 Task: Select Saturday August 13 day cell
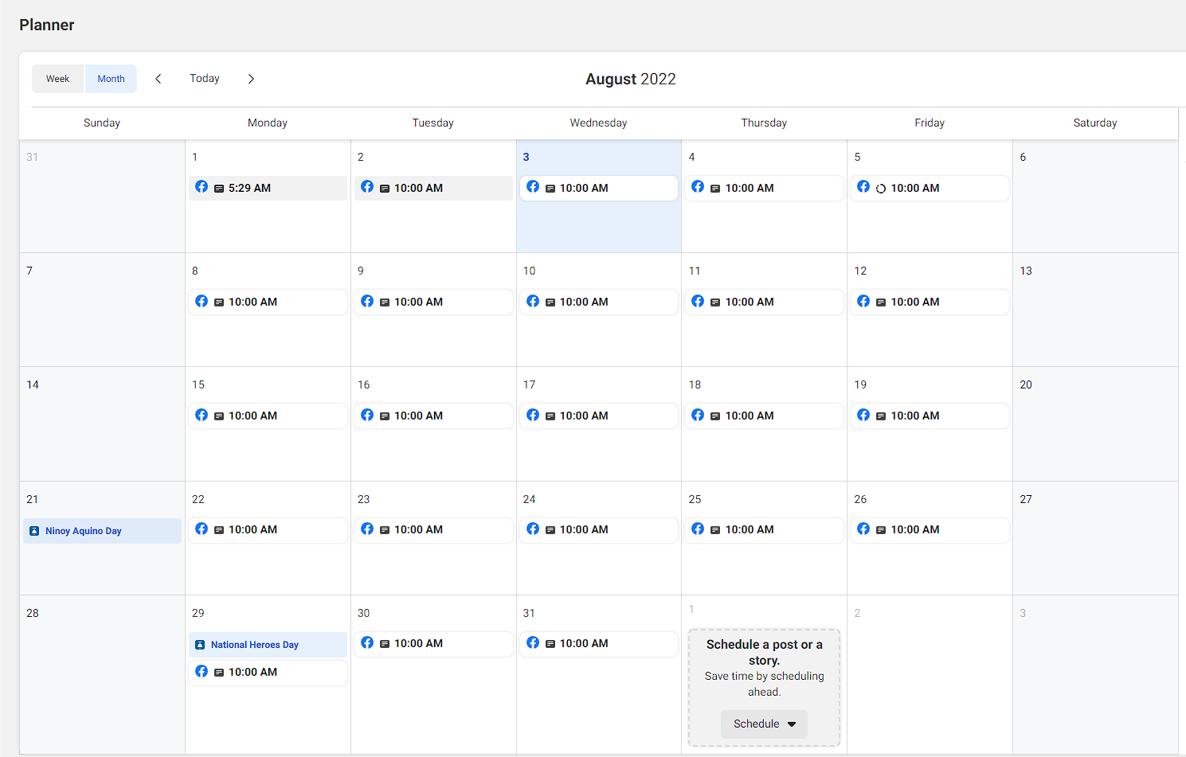pyautogui.click(x=1094, y=318)
